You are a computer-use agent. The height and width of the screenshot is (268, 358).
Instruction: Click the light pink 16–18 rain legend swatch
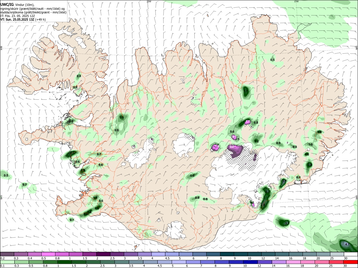[293, 262]
